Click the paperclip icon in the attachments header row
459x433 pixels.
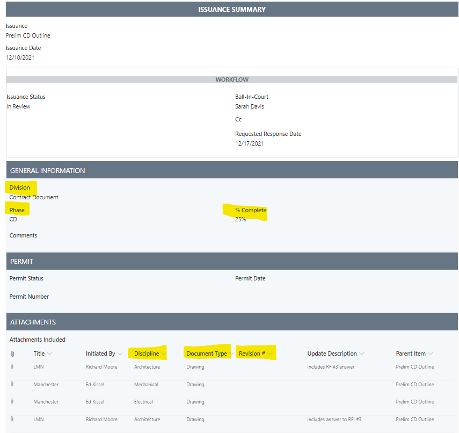(x=12, y=353)
